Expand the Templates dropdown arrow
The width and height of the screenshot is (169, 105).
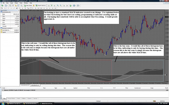[79, 5]
